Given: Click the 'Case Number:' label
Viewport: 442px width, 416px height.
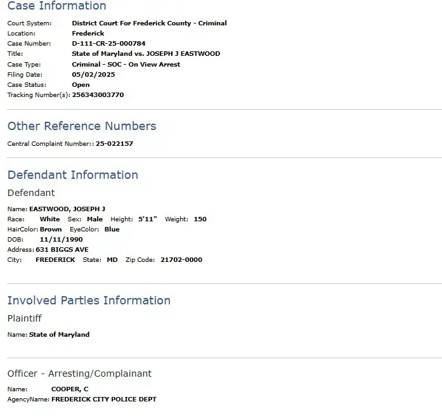Looking at the screenshot, I should [x=29, y=43].
